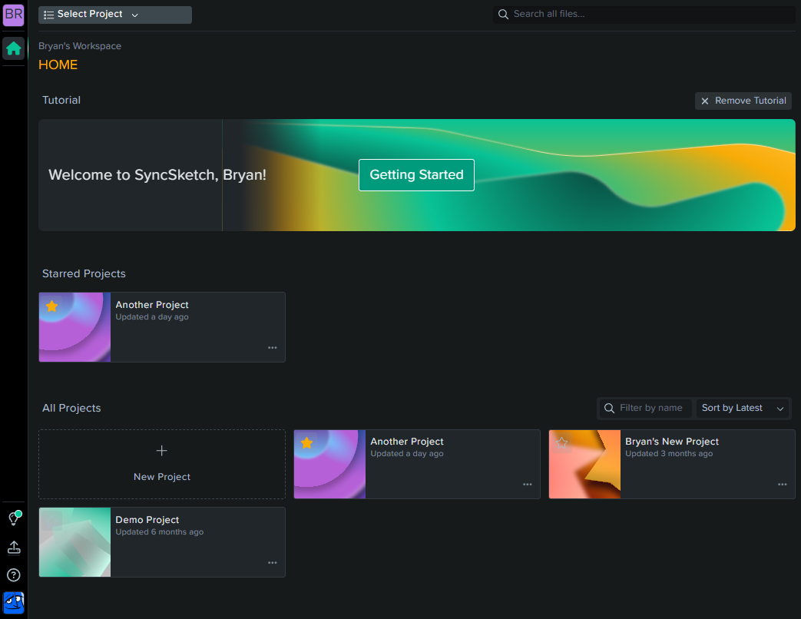Open the lightbulb tips icon in the sidebar

14,518
